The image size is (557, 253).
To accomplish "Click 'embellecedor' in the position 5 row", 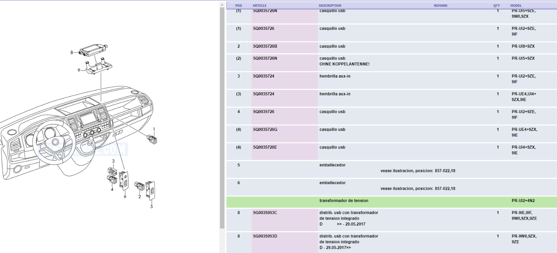I will point(333,165).
